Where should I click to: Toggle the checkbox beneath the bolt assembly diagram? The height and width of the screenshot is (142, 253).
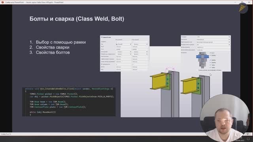click(x=197, y=70)
